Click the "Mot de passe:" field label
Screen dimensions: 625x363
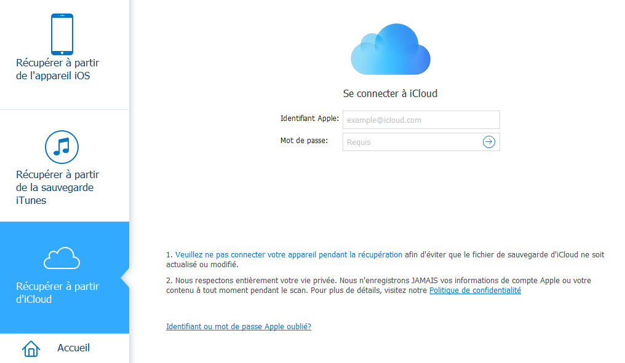[304, 141]
